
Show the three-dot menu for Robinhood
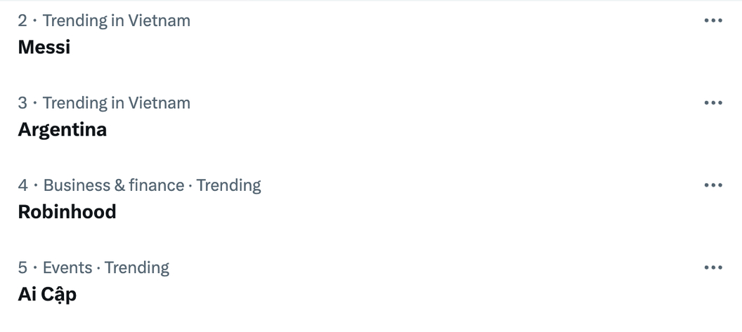click(713, 185)
